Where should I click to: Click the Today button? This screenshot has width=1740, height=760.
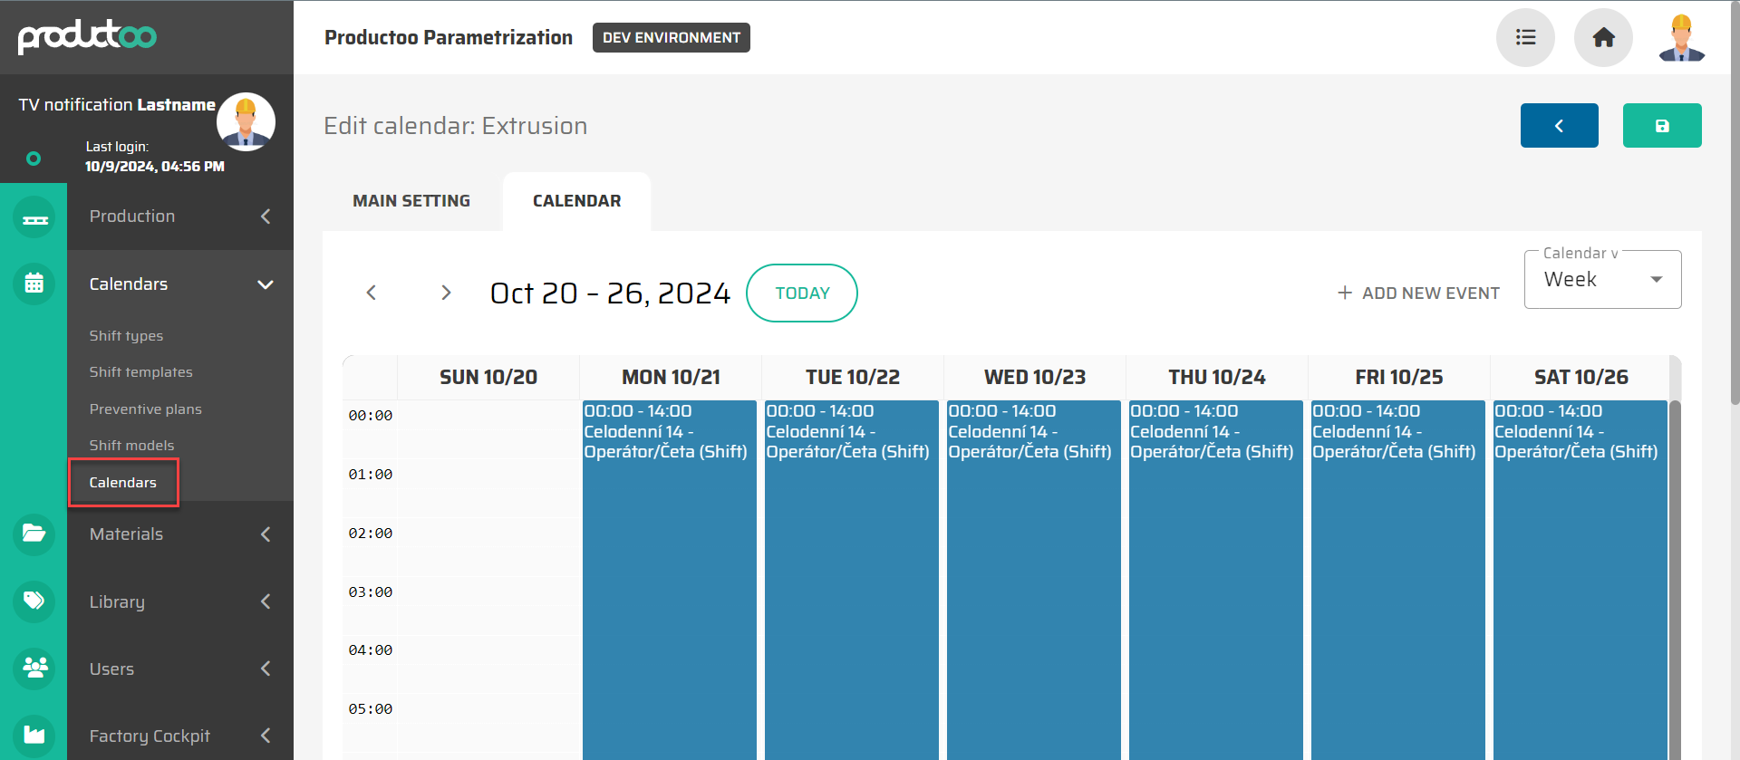coord(801,293)
